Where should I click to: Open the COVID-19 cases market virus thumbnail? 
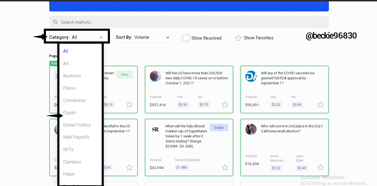[155, 76]
